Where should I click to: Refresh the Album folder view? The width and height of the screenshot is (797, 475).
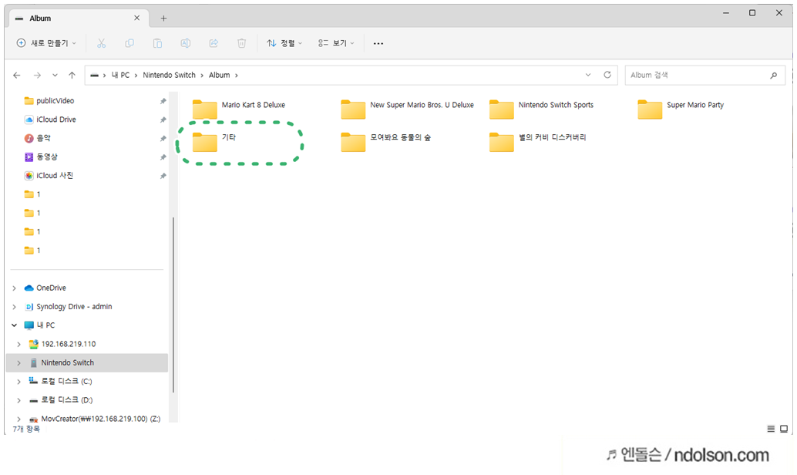click(607, 75)
